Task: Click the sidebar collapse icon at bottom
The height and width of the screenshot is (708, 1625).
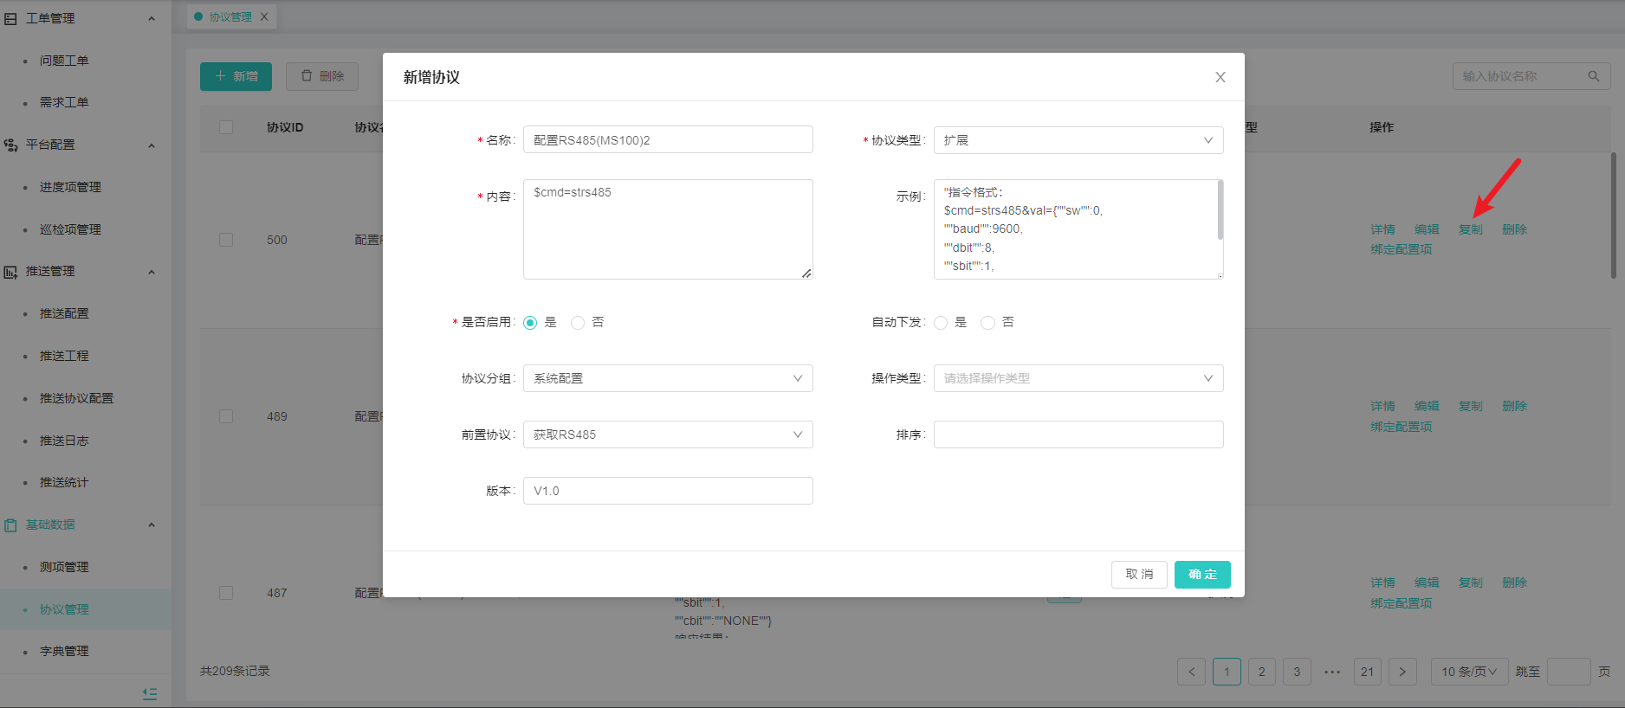Action: pyautogui.click(x=150, y=693)
